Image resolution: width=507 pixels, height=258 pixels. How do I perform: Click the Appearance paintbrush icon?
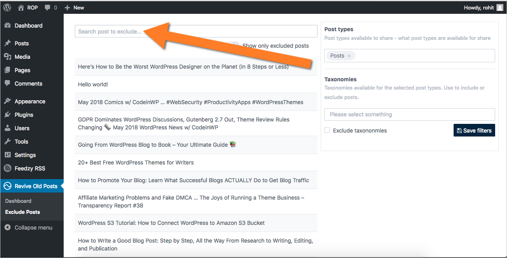[x=8, y=101]
